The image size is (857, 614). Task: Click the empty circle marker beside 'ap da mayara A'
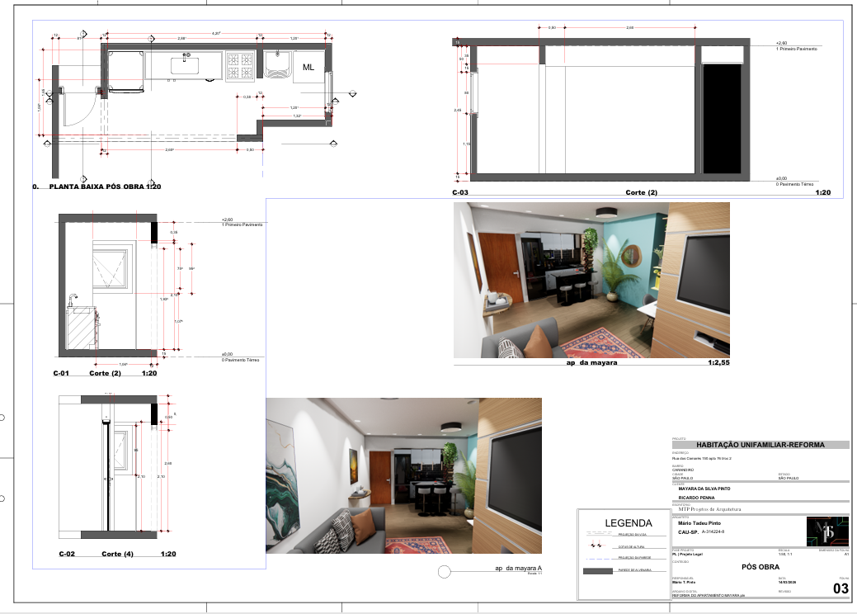pos(445,572)
